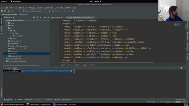Image resolution: width=189 pixels, height=106 pixels.
Task: Open the Endpoints tool window
Action: pos(67,100)
